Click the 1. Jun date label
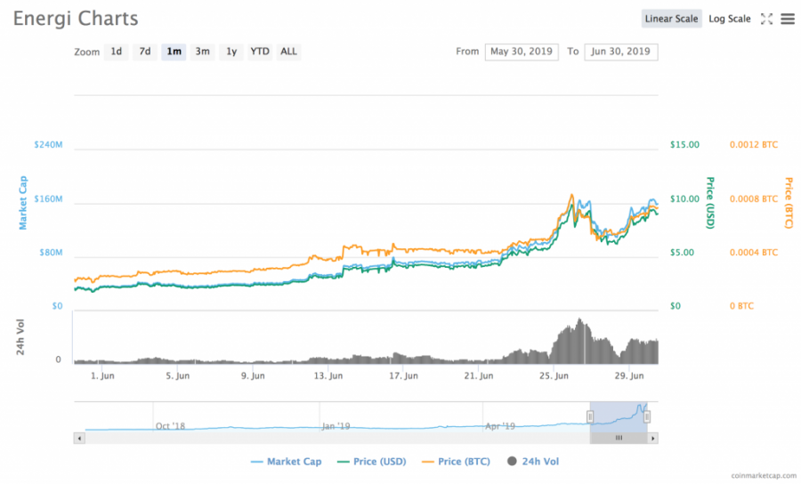This screenshot has width=801, height=484. [x=102, y=375]
